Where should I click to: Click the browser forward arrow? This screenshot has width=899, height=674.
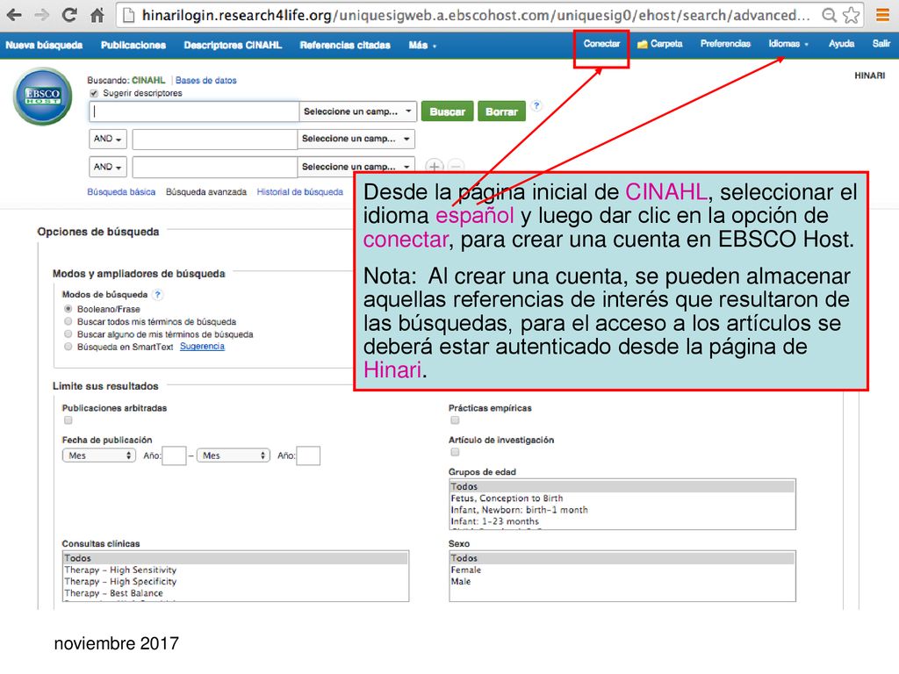pos(41,16)
